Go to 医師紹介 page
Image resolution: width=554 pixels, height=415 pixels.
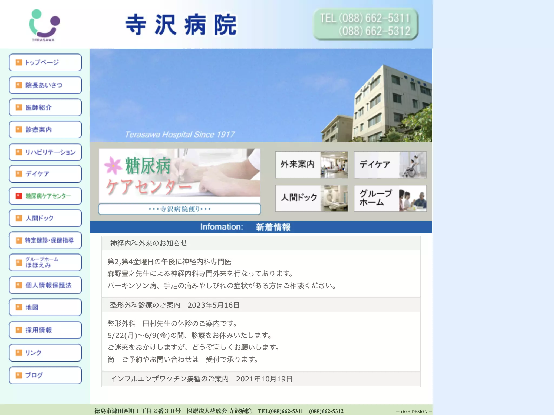45,107
